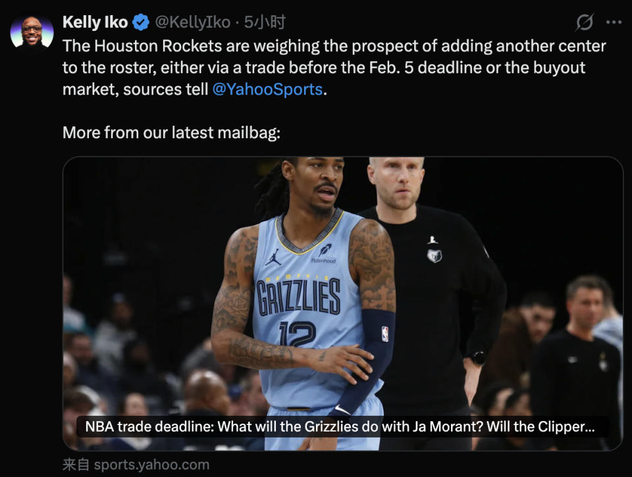
Task: Open the 来自 sports.yahoo.com source link
Action: coord(136,464)
